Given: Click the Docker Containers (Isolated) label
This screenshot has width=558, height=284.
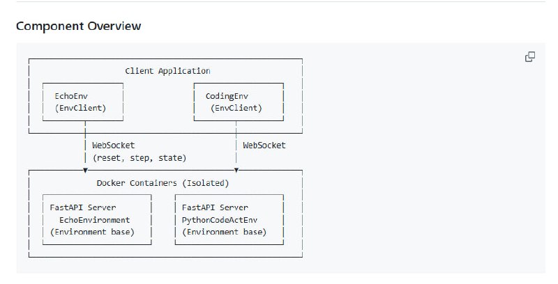Looking at the screenshot, I should coord(163,183).
